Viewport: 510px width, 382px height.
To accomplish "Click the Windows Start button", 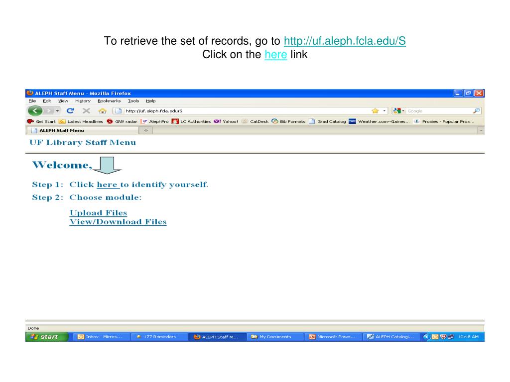I will pyautogui.click(x=47, y=337).
